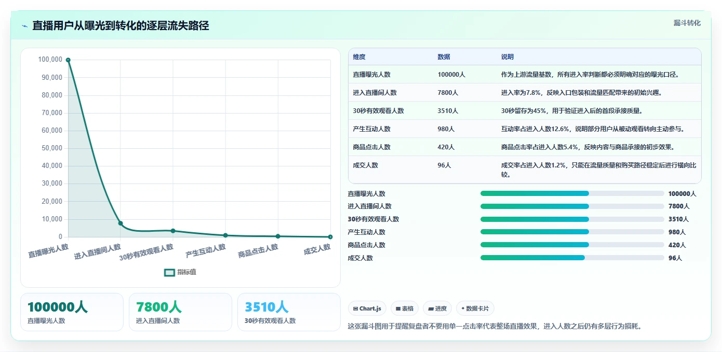Click the 漏斗转化 label in header
Image resolution: width=722 pixels, height=352 pixels.
point(687,23)
